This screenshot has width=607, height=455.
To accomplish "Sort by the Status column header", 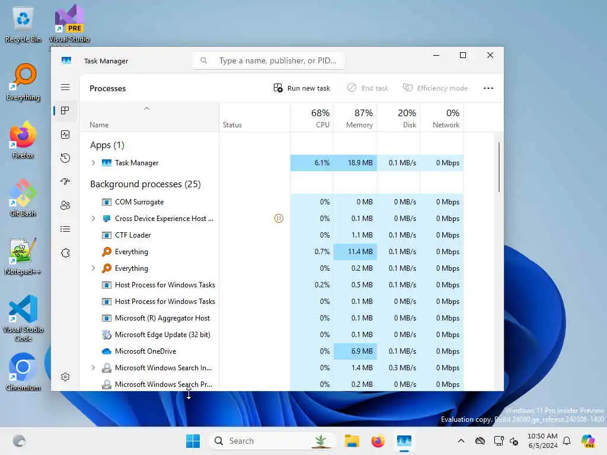I will (254, 118).
